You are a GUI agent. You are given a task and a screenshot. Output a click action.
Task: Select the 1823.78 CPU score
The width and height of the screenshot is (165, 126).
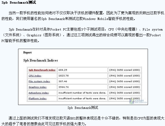pos(63,76)
